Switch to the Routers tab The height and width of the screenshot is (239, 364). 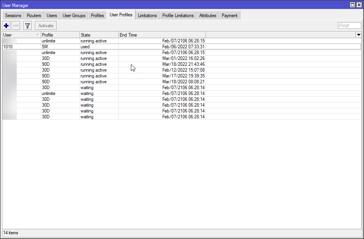click(34, 15)
